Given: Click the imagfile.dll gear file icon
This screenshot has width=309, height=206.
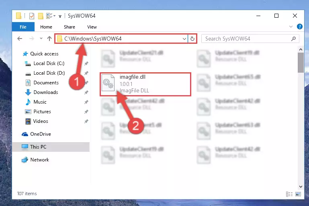Looking at the screenshot, I should click(108, 83).
